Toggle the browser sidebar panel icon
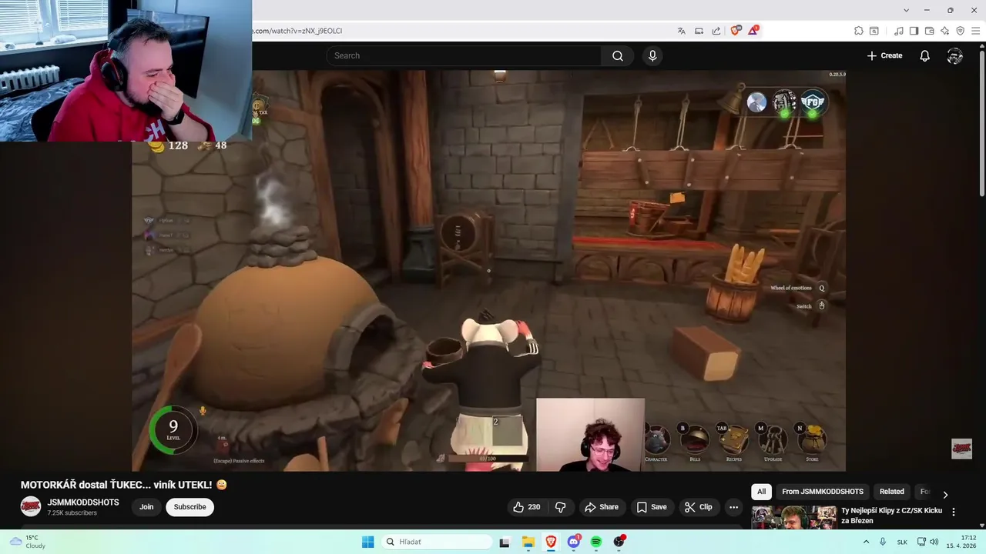986x554 pixels. tap(914, 31)
